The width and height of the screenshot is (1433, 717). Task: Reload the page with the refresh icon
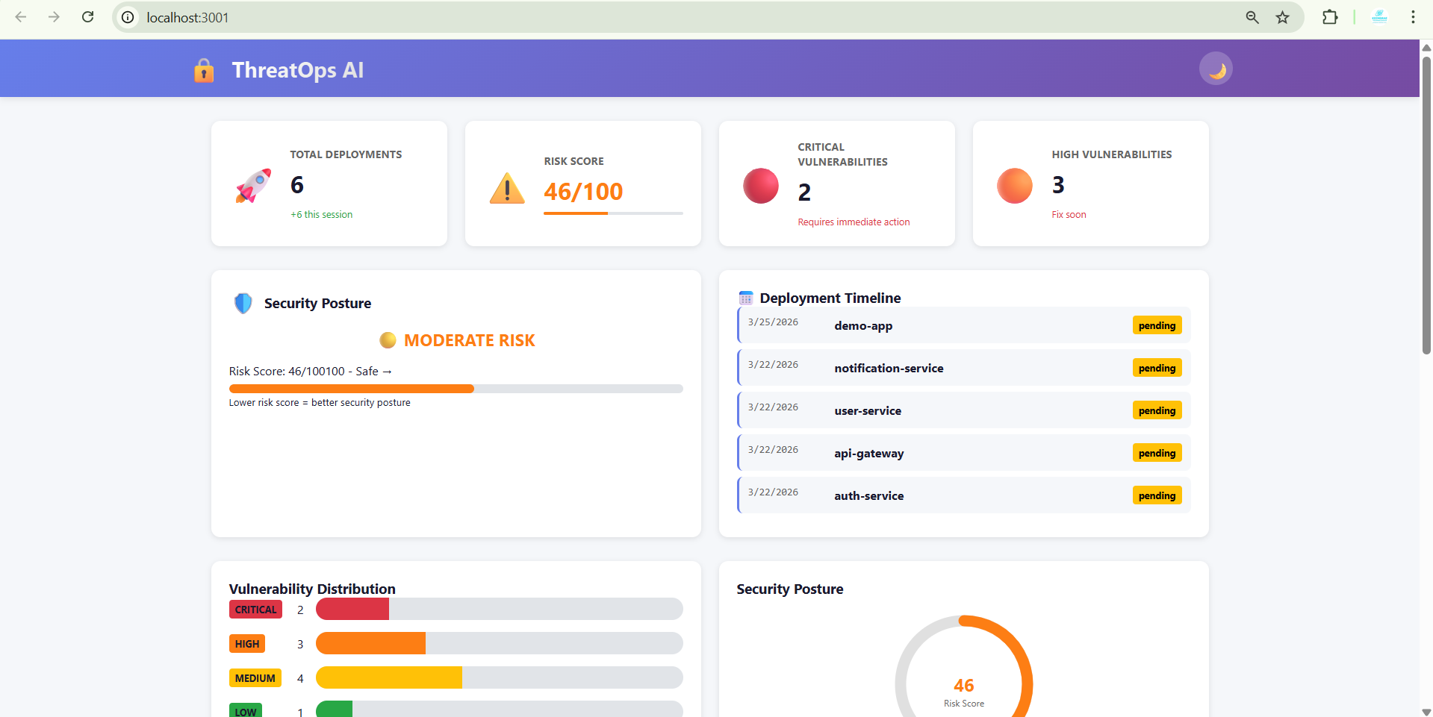point(87,17)
